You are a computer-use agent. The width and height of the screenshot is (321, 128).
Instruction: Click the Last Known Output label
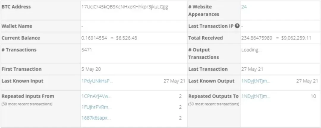(x=211, y=81)
